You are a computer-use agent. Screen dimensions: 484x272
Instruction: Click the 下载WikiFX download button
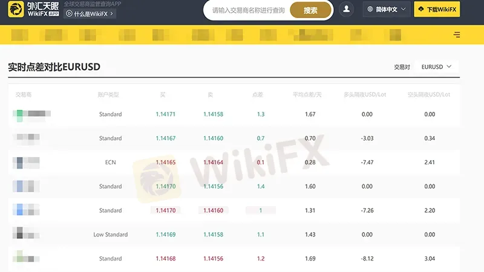point(437,9)
